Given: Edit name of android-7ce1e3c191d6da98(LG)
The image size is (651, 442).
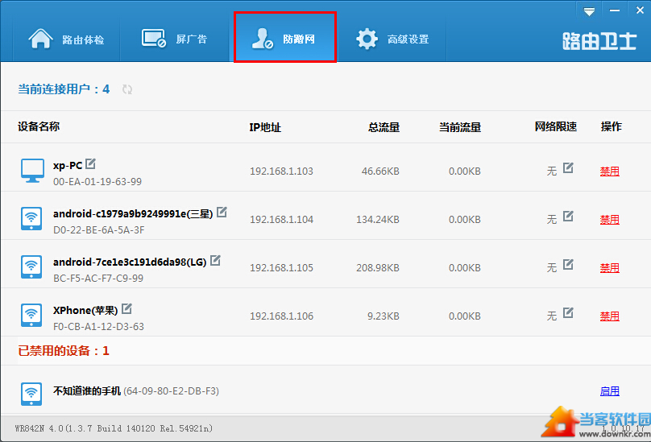Looking at the screenshot, I should [x=215, y=261].
